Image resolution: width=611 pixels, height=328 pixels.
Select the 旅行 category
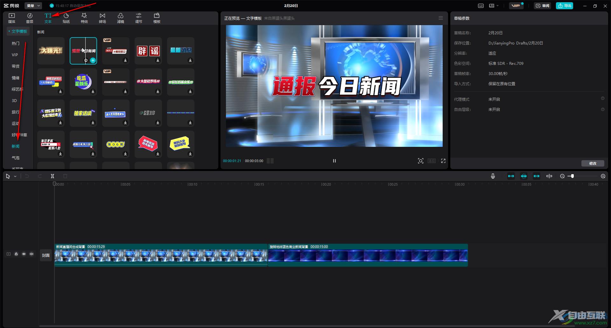point(16,112)
